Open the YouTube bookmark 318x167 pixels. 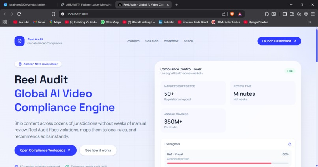(x=21, y=22)
